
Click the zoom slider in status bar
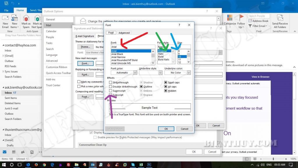(x=273, y=159)
